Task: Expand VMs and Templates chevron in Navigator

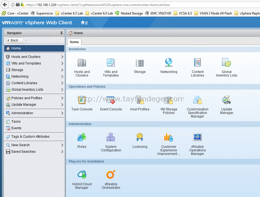Action: [x=62, y=63]
